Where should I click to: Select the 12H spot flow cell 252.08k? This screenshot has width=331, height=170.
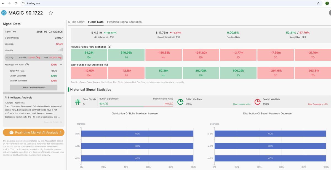(x=201, y=73)
